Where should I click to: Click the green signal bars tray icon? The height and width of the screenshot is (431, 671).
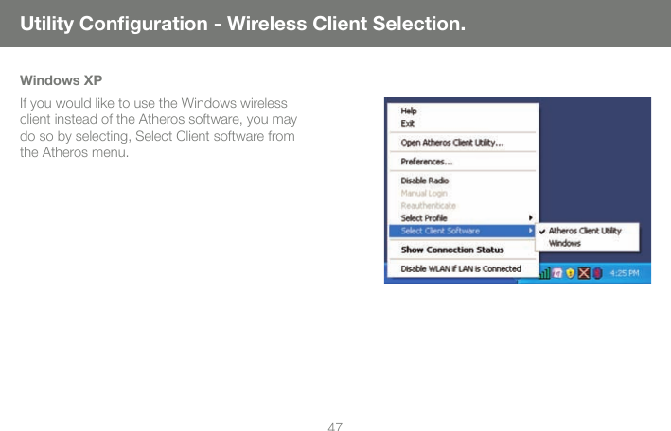[x=544, y=273]
